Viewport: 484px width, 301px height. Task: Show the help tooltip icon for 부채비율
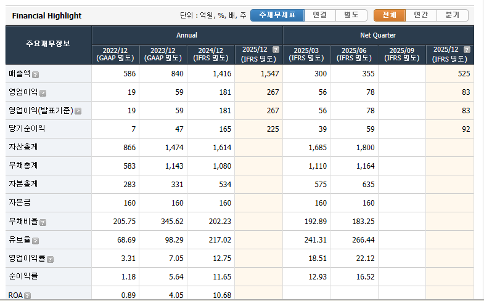coord(43,222)
